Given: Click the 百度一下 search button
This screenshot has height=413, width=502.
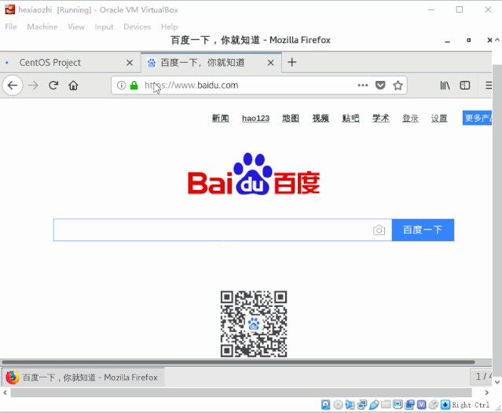Looking at the screenshot, I should [x=423, y=230].
